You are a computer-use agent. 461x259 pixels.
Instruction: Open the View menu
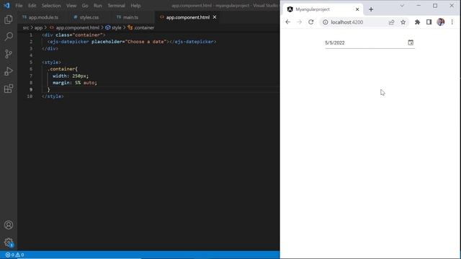71,6
